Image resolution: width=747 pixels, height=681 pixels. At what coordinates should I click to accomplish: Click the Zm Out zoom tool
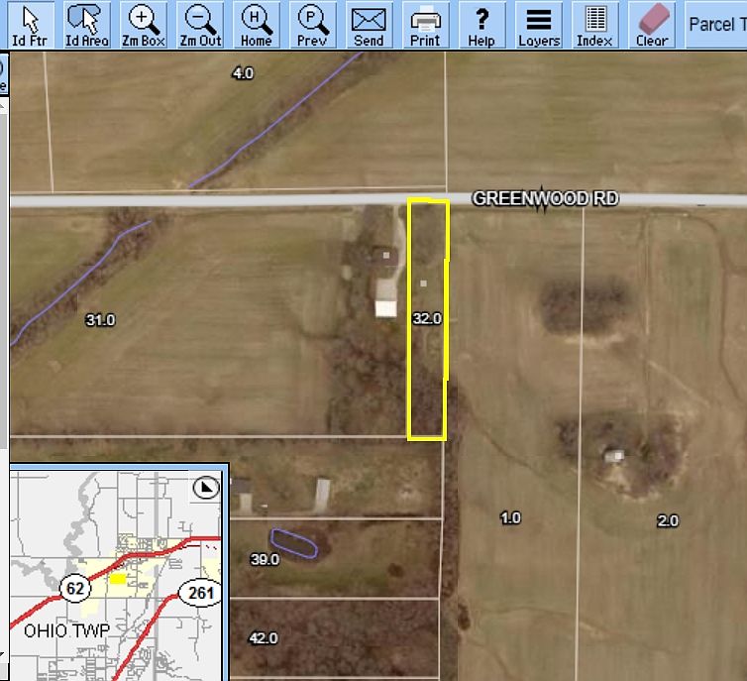click(x=200, y=25)
